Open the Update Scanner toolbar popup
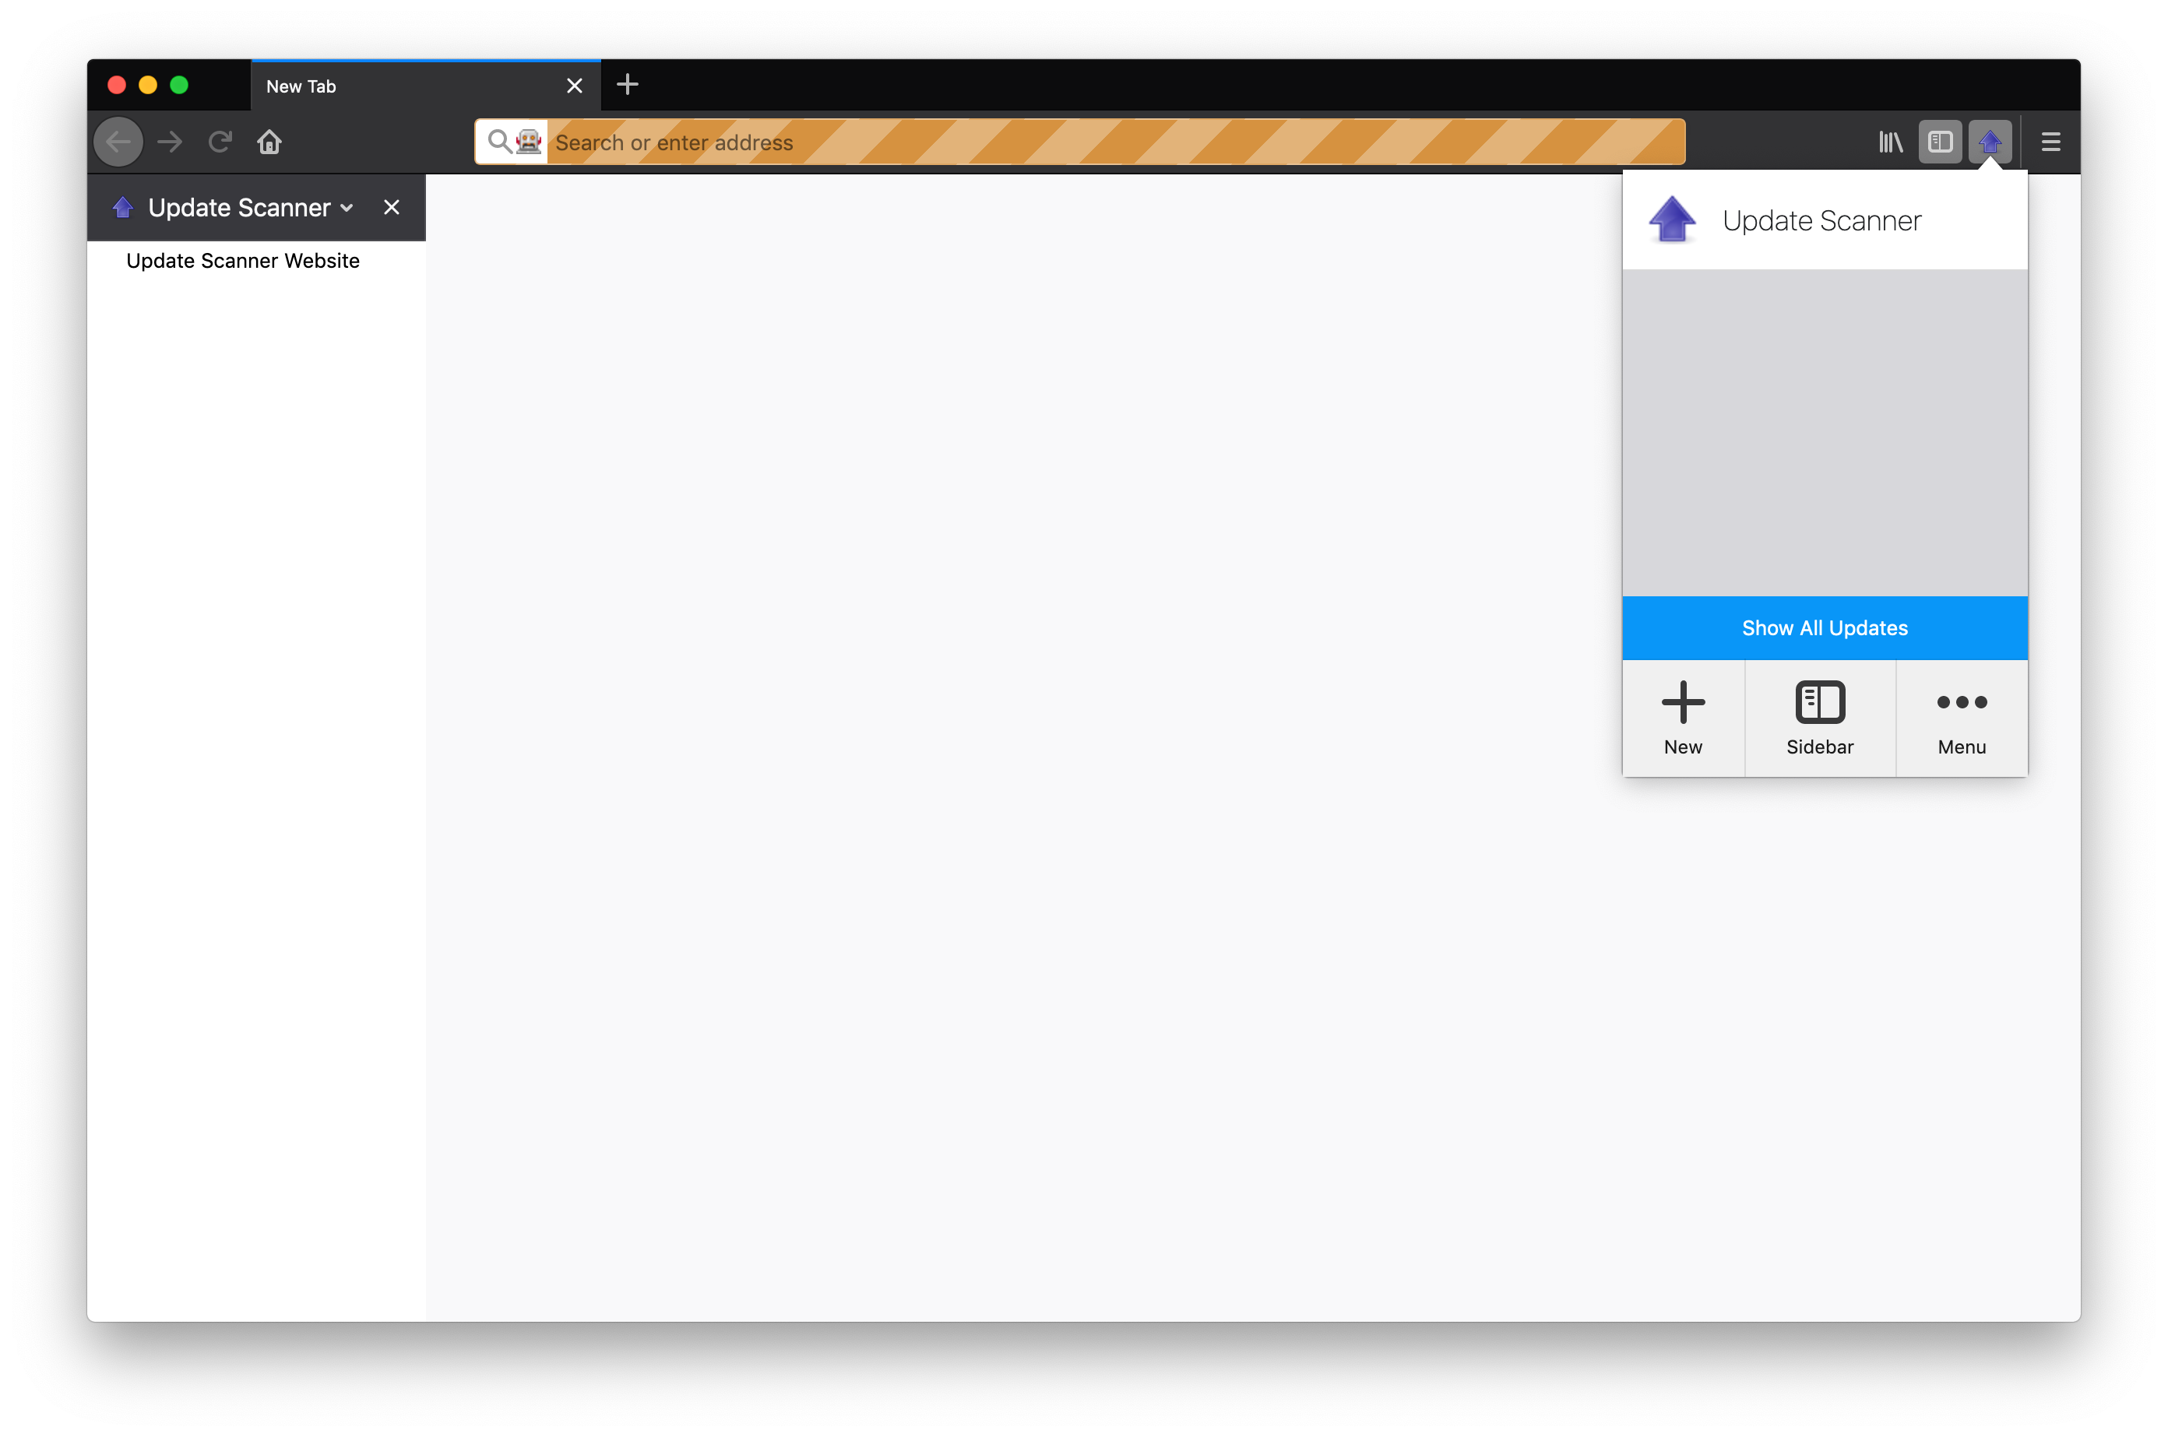 pyautogui.click(x=1991, y=142)
